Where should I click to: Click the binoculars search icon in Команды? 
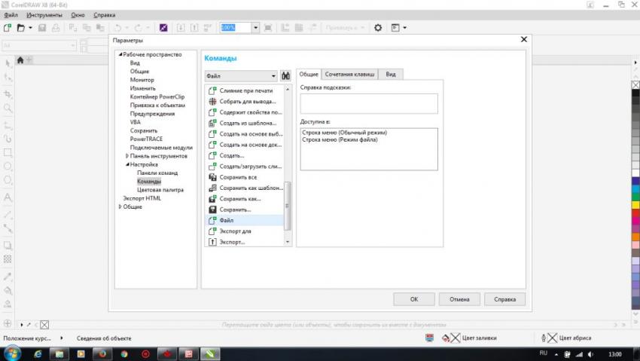point(286,75)
